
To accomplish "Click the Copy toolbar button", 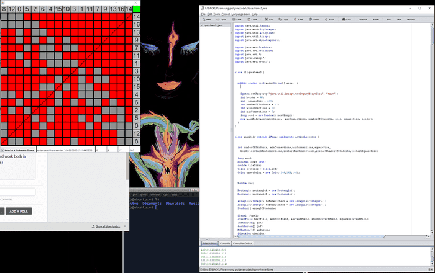I will [283, 19].
